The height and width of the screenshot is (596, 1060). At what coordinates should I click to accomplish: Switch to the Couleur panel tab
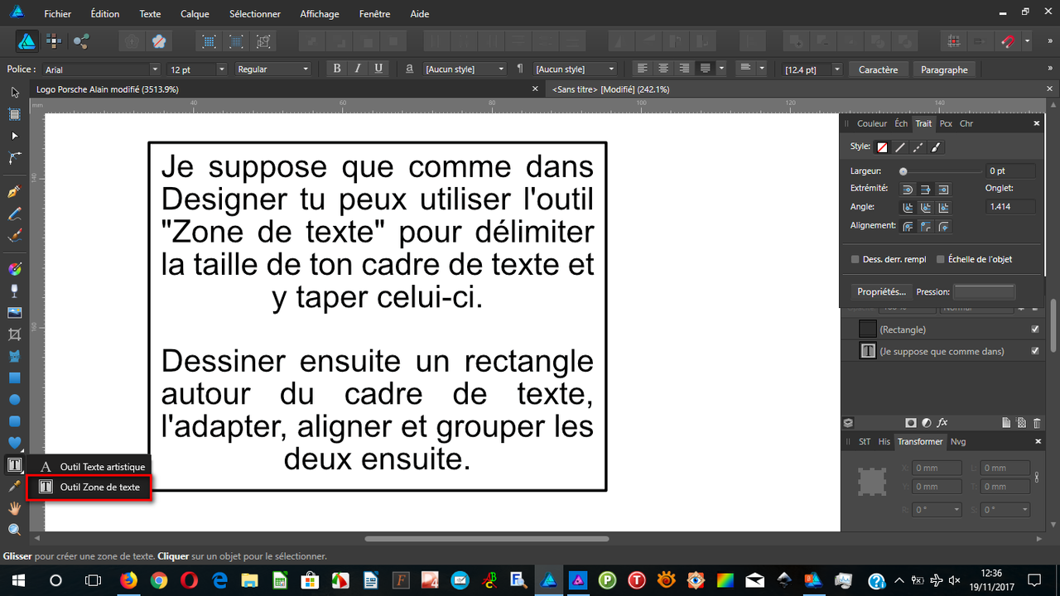tap(872, 123)
